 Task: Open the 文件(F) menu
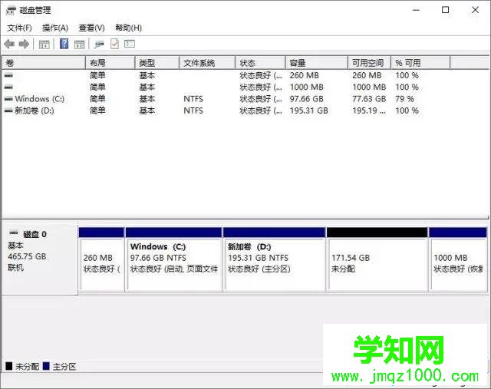[x=19, y=28]
